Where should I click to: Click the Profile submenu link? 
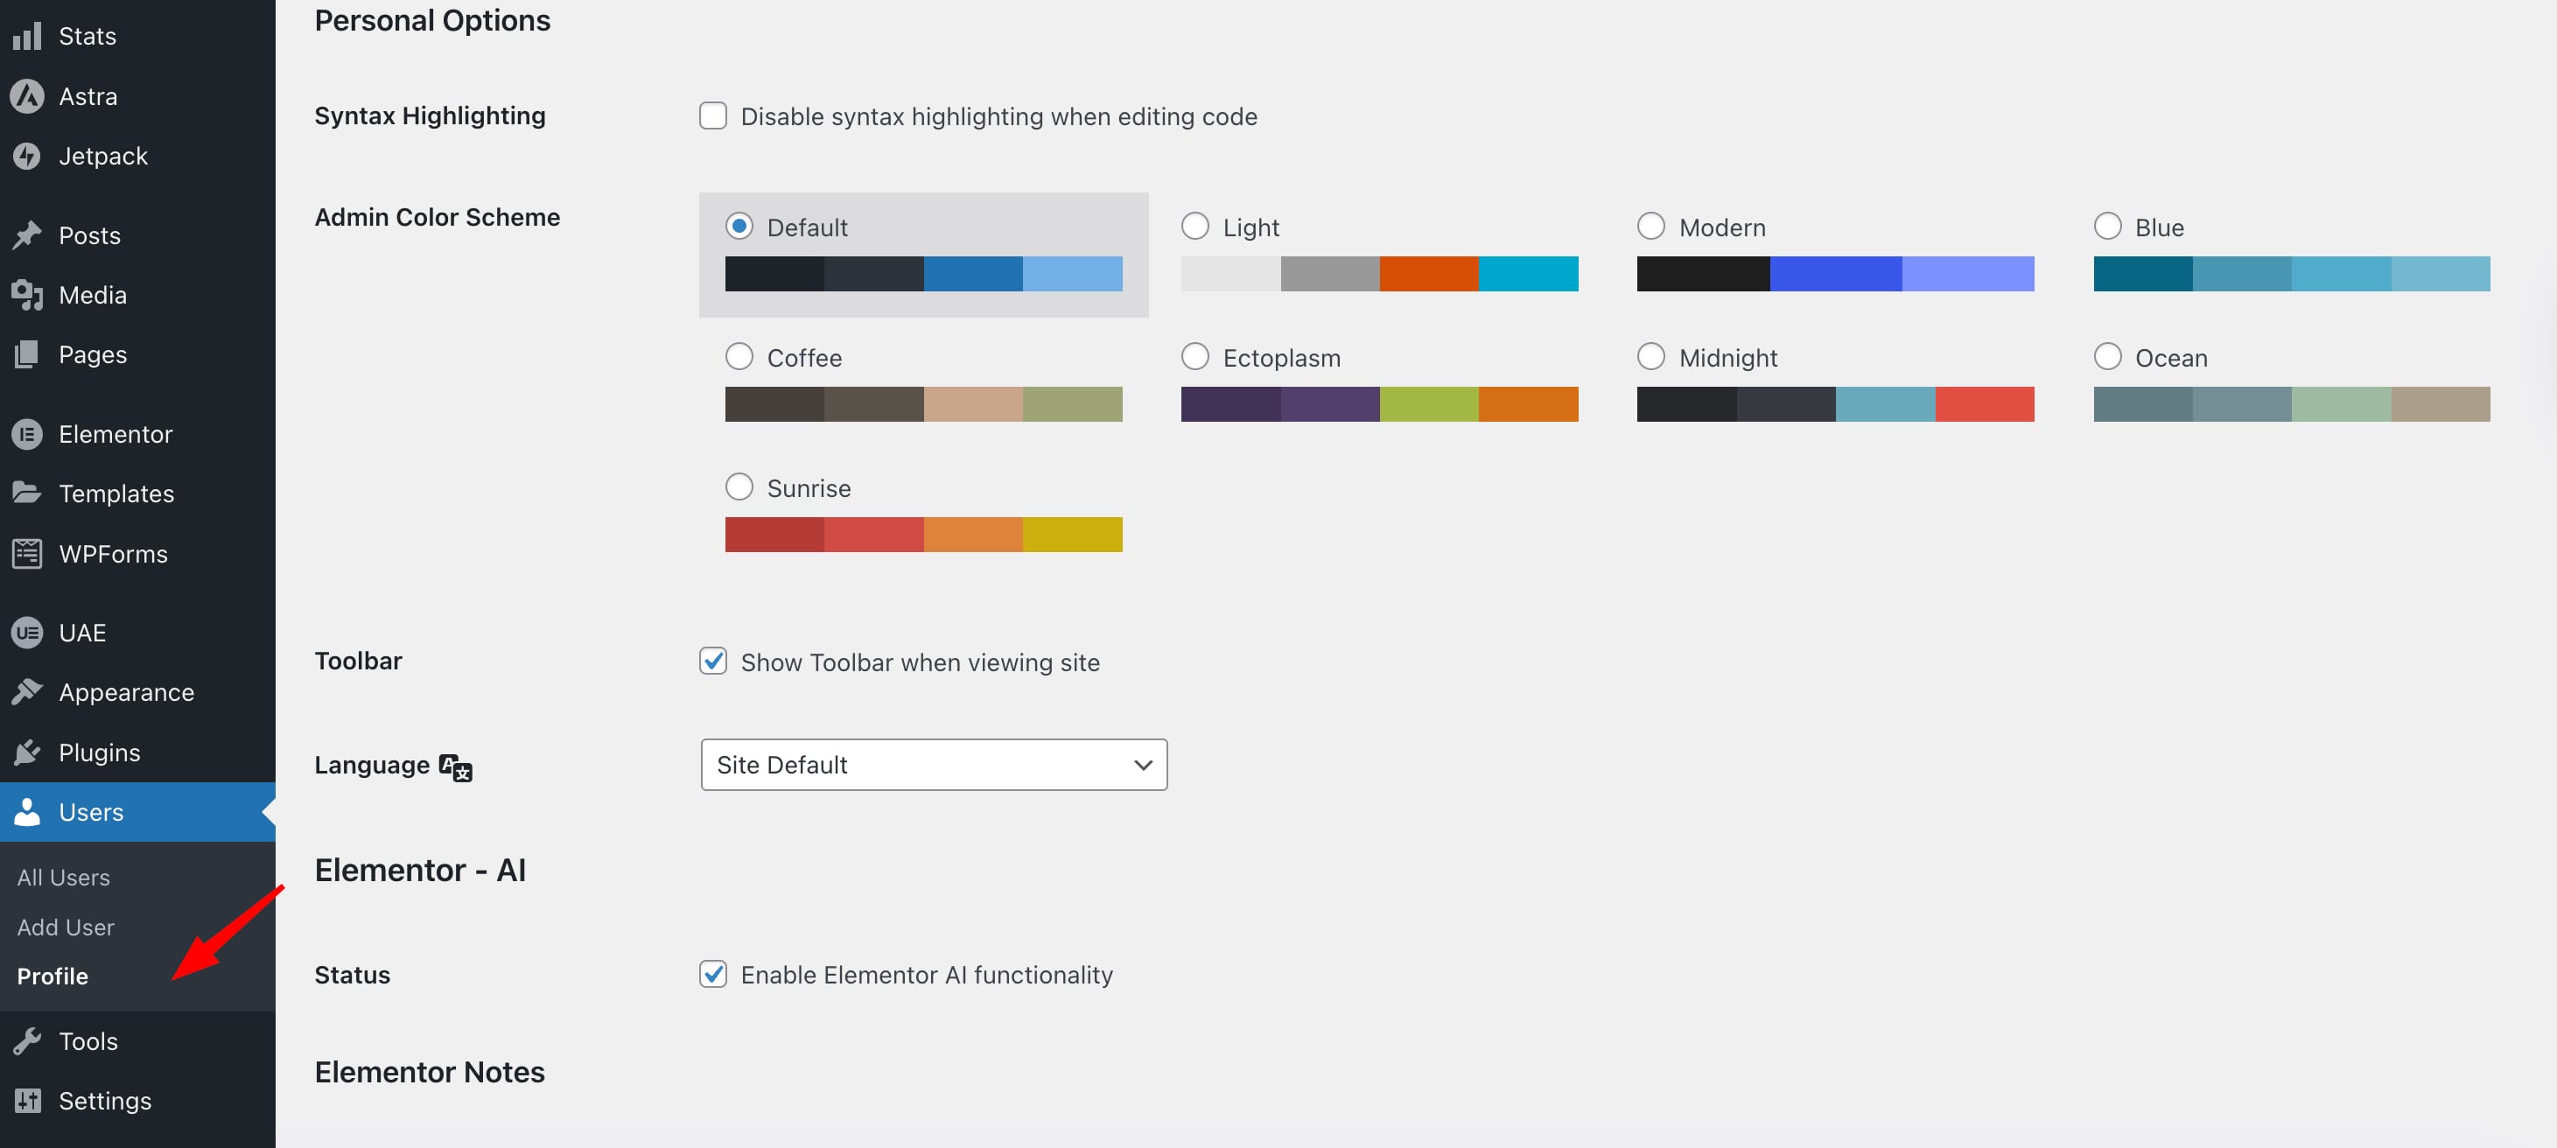pyautogui.click(x=52, y=976)
